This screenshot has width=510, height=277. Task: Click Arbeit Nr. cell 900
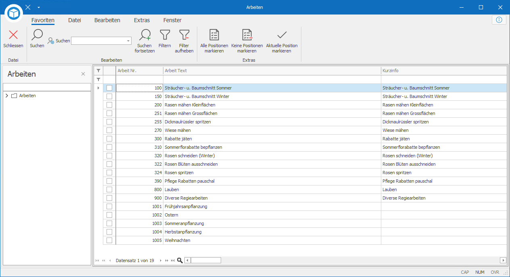point(140,198)
